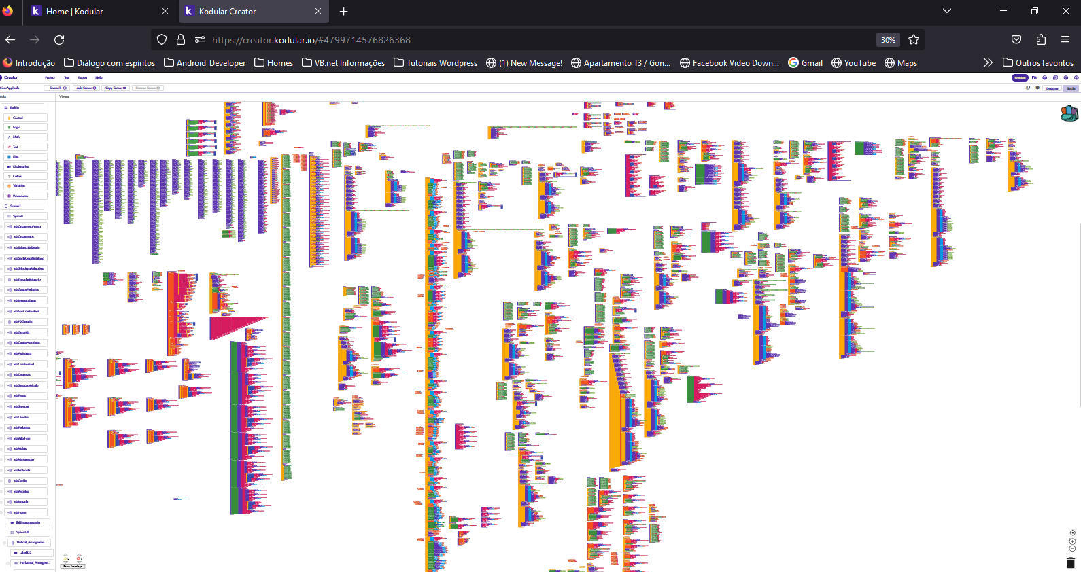Click the 30% page zoom indicator
This screenshot has width=1081, height=572.
click(x=888, y=40)
